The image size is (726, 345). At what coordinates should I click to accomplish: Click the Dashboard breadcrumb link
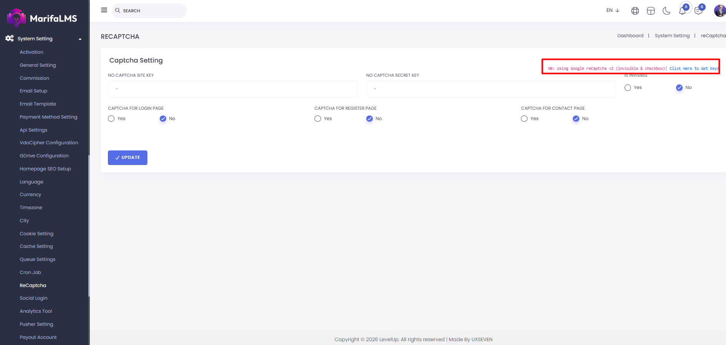[630, 36]
